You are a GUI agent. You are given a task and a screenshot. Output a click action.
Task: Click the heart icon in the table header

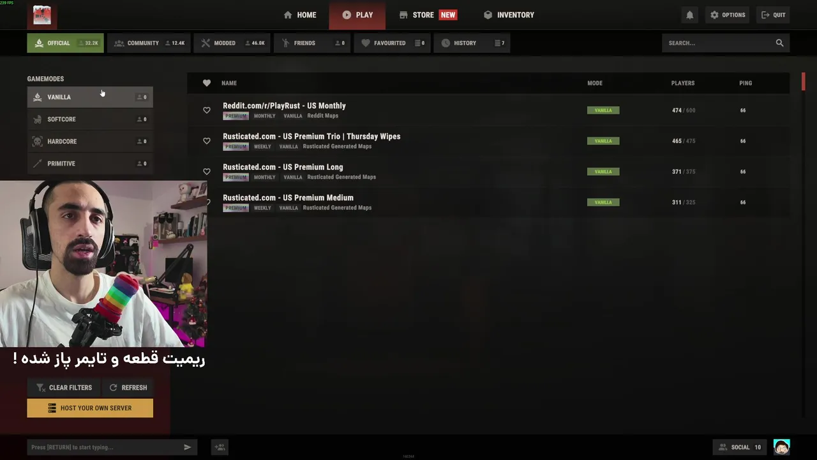206,83
